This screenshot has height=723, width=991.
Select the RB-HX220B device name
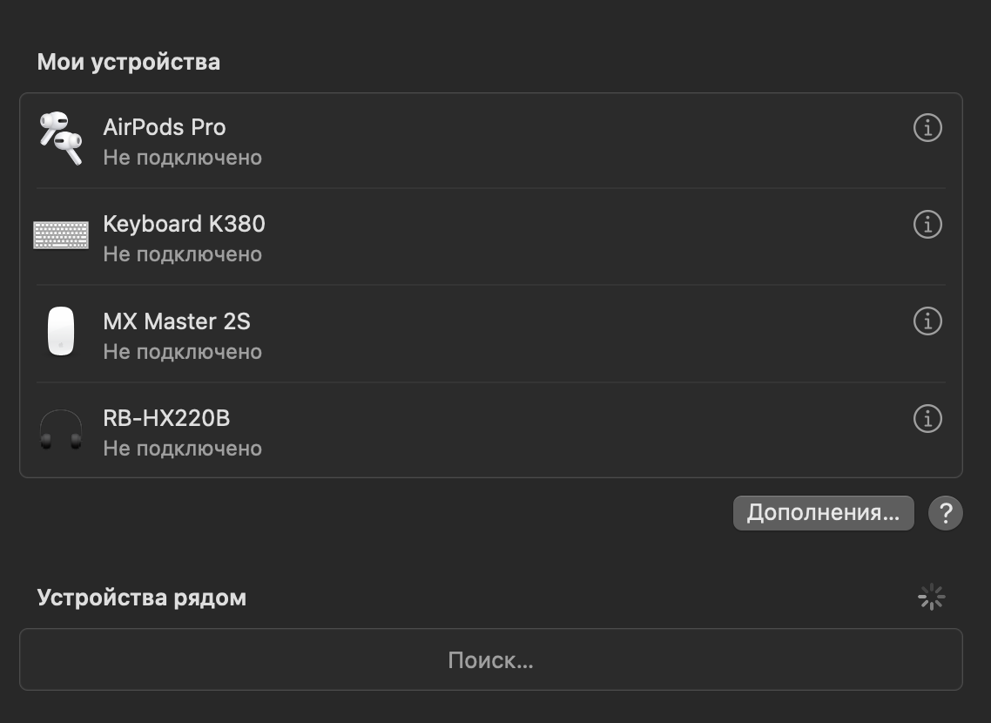coord(166,418)
